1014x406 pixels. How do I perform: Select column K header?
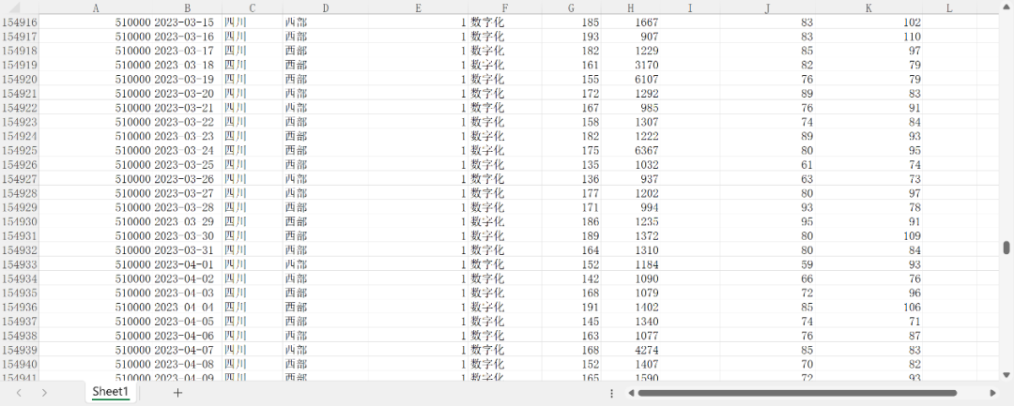pos(869,8)
